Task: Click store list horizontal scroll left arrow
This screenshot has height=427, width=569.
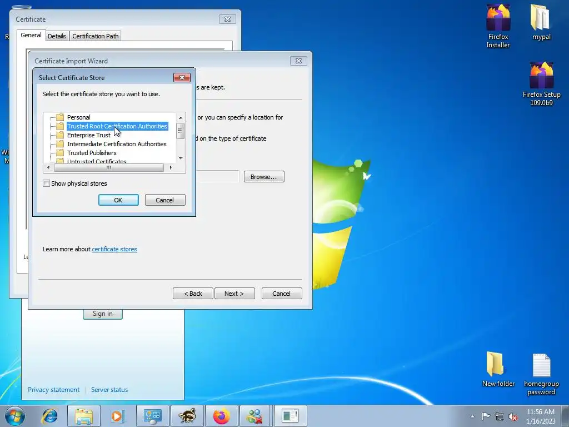Action: 48,168
